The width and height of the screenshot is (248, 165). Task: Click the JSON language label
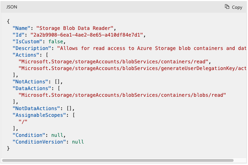(x=12, y=7)
